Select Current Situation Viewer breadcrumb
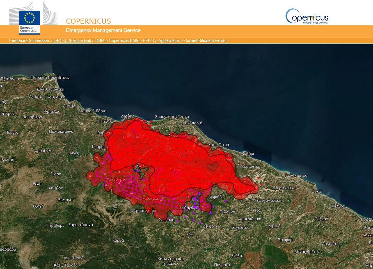Screen dimensions: 373x269 205,40
